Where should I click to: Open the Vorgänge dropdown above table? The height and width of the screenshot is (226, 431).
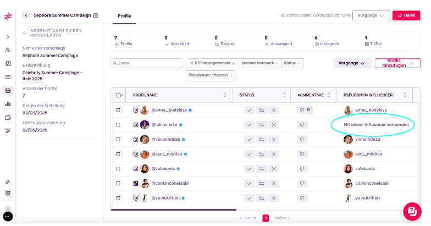[x=352, y=63]
